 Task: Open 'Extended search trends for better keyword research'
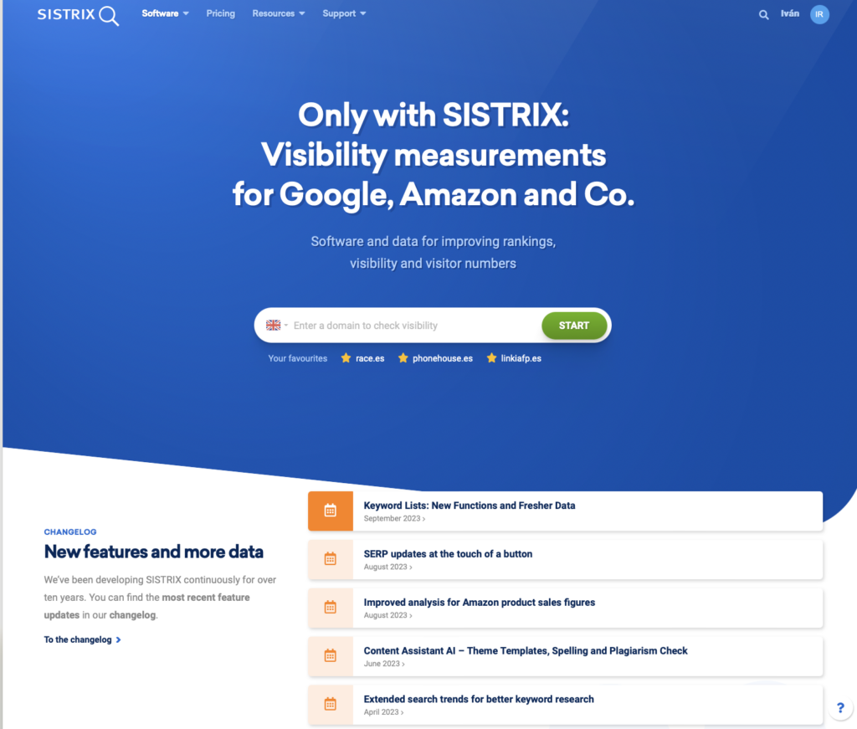[x=478, y=699]
